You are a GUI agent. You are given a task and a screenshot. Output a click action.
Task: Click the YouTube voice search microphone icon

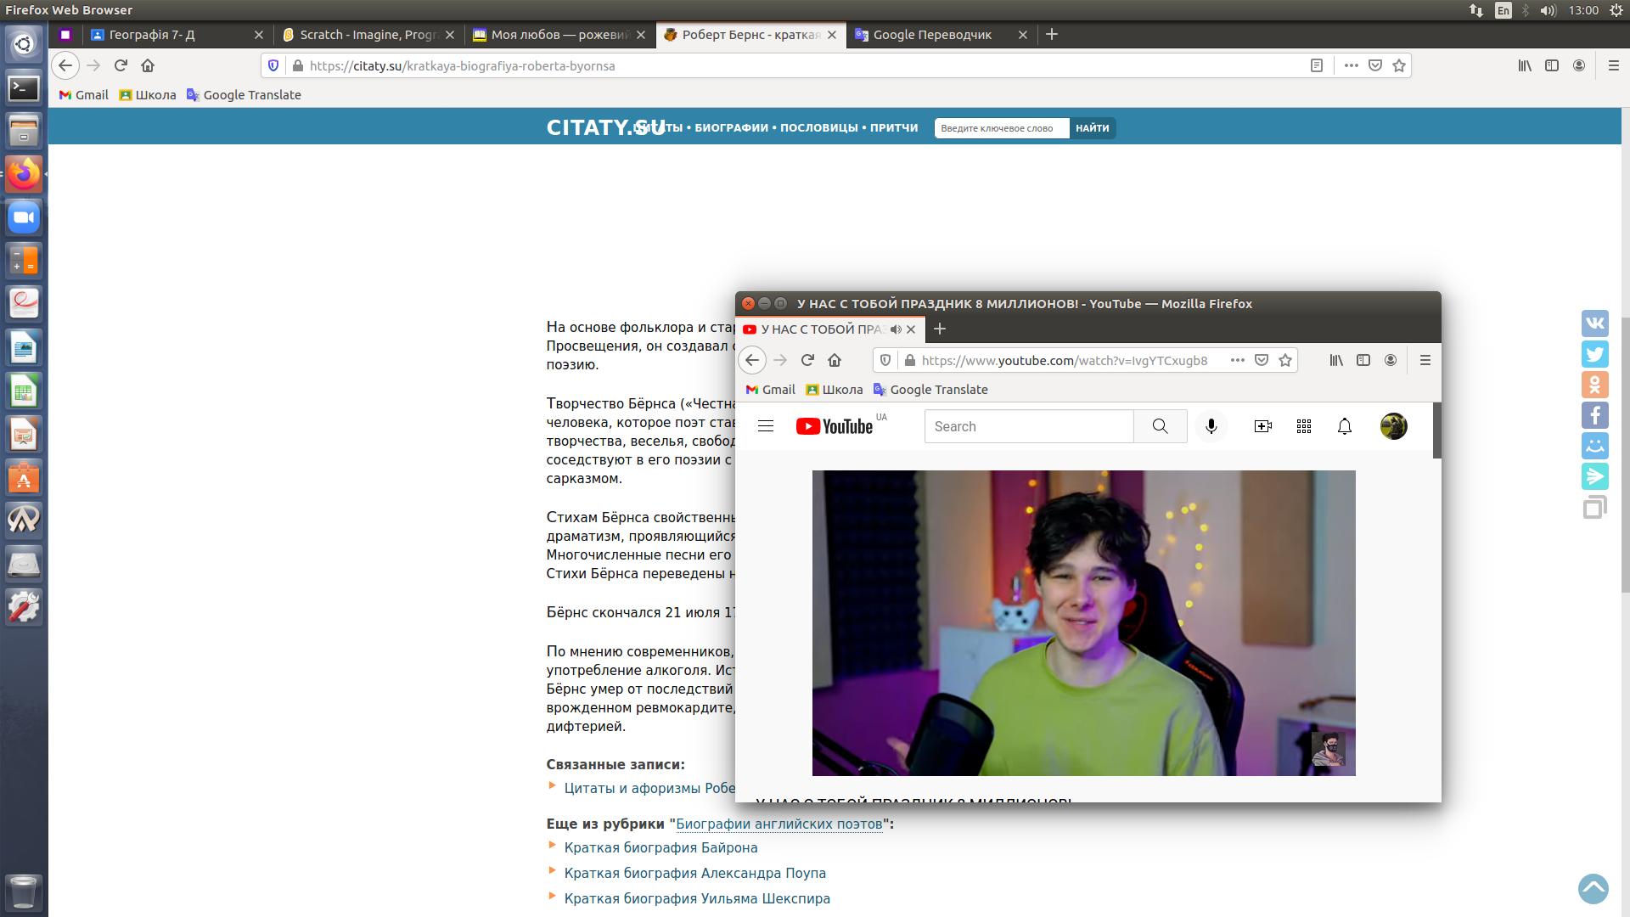[1211, 426]
